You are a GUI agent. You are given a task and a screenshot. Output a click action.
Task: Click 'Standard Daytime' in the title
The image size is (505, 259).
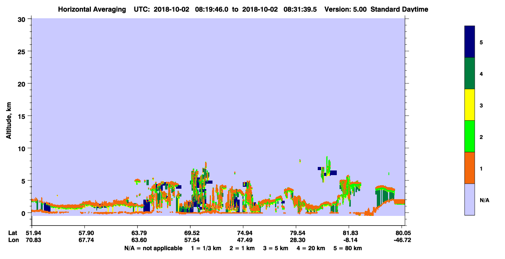click(399, 9)
